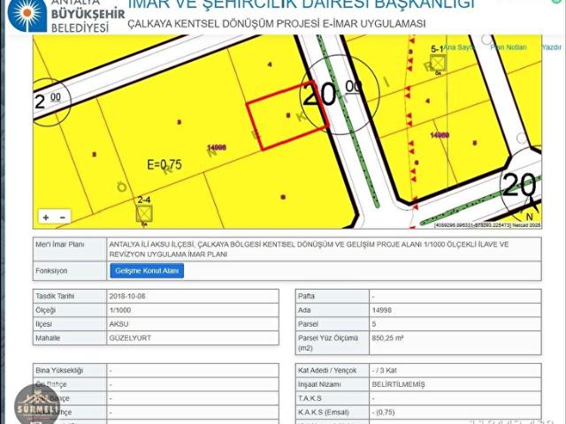This screenshot has width=566, height=424.
Task: Click the T.A.K.S label
Action: [x=310, y=398]
